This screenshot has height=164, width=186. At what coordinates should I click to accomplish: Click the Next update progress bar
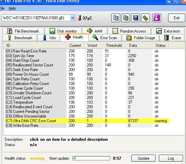tap(91, 158)
